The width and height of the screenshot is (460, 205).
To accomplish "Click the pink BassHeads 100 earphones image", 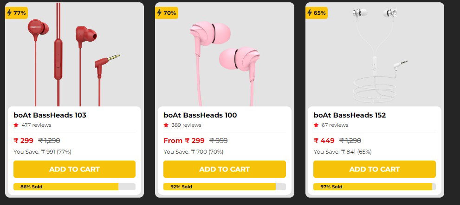I will point(224,56).
